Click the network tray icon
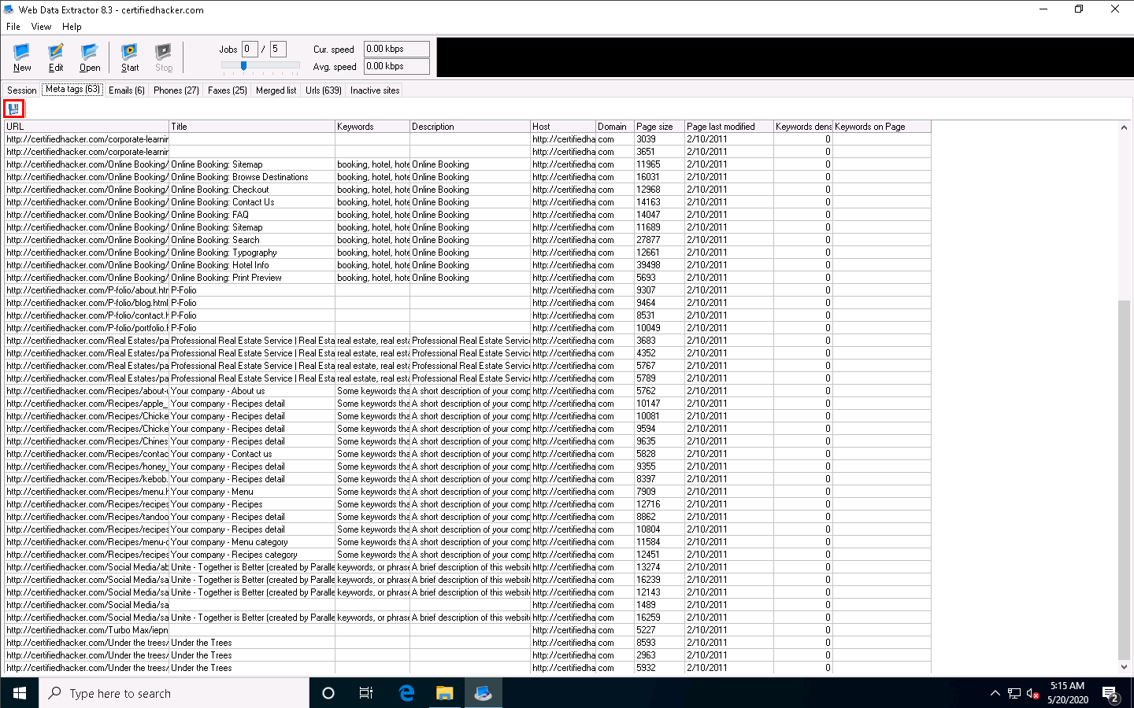The width and height of the screenshot is (1134, 708). coord(1014,694)
